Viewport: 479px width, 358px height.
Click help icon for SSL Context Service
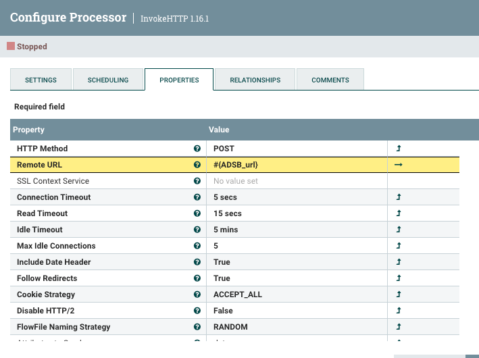(x=197, y=181)
